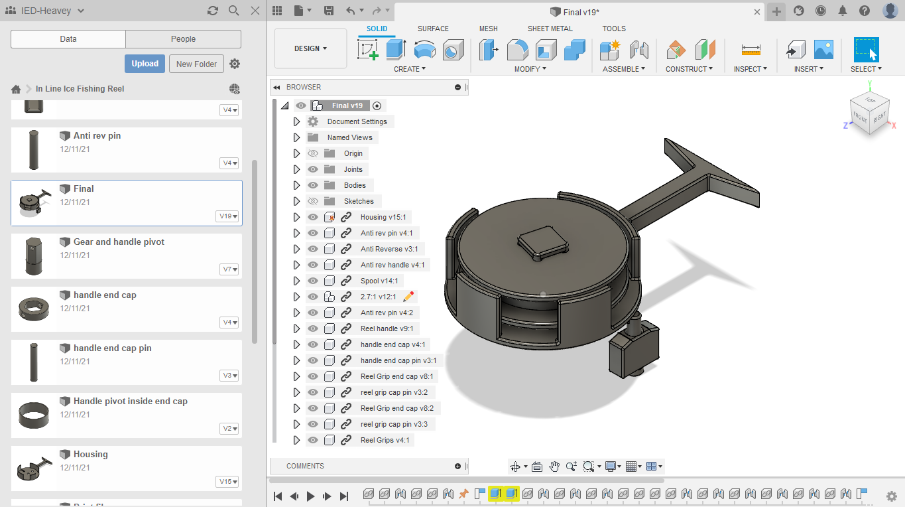The image size is (905, 507).
Task: Click the Press Pull tool
Action: tap(489, 49)
